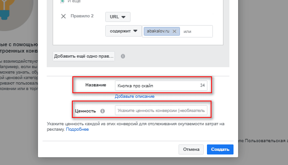The height and width of the screenshot is (165, 288).
Task: Open the "содержит" condition dropdown
Action: pyautogui.click(x=124, y=31)
